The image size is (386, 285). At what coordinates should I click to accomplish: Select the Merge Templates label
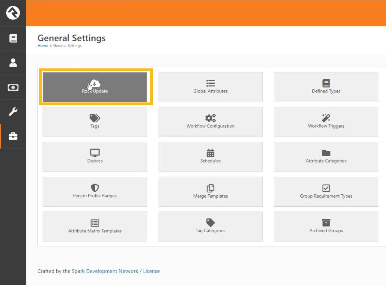(x=211, y=196)
